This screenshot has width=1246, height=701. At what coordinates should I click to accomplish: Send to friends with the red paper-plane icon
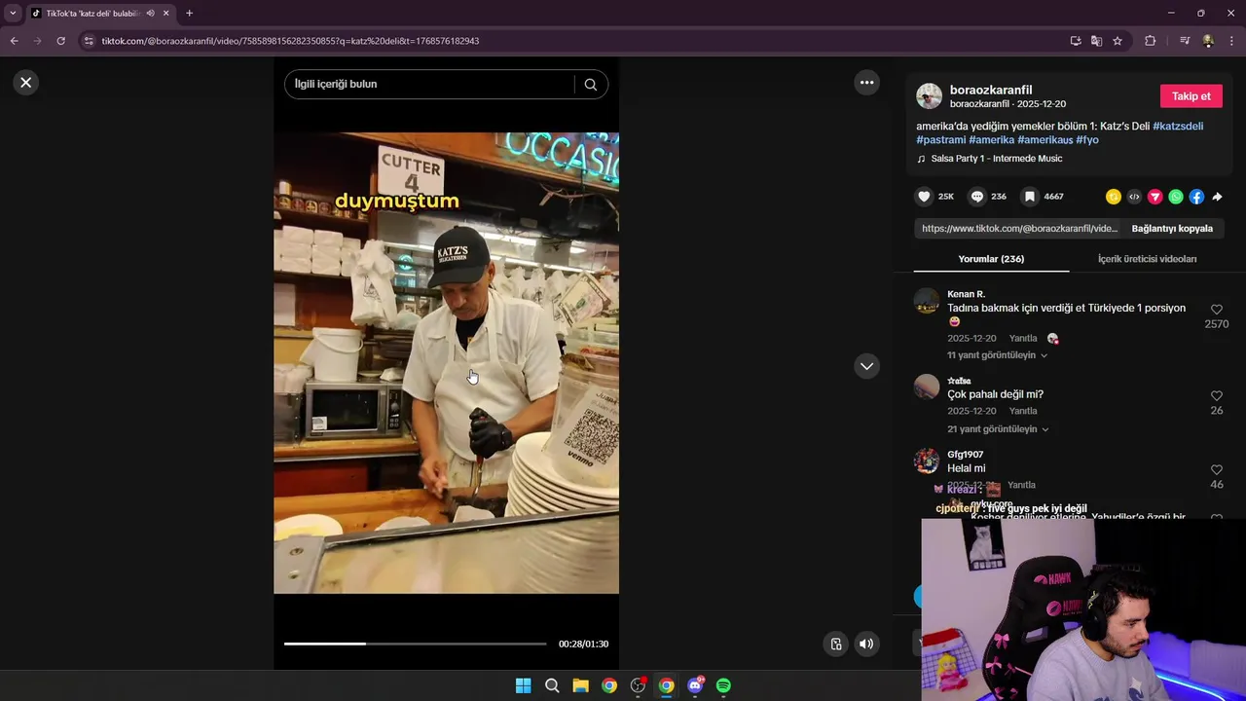[1155, 197]
